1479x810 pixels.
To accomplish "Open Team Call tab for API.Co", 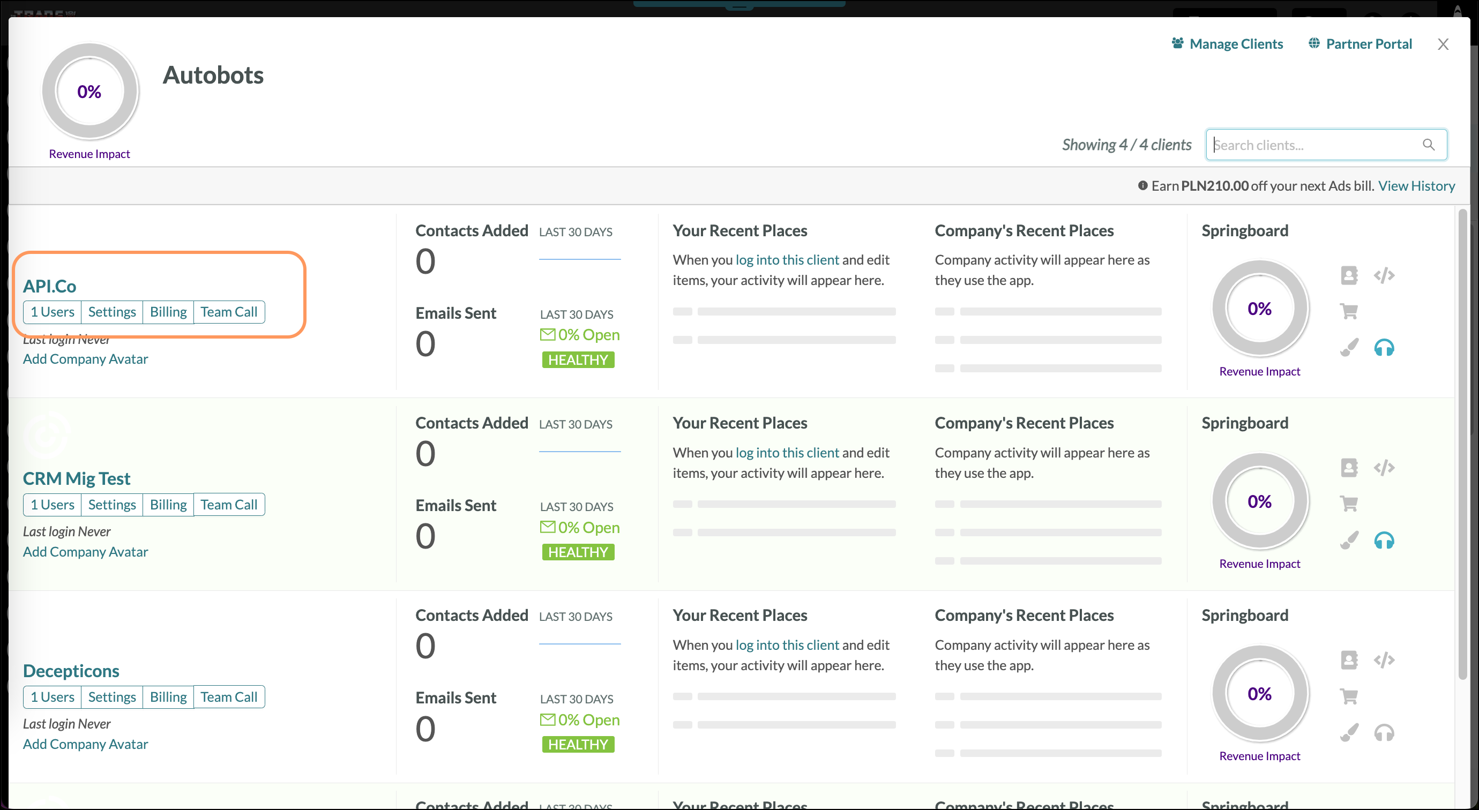I will [229, 312].
